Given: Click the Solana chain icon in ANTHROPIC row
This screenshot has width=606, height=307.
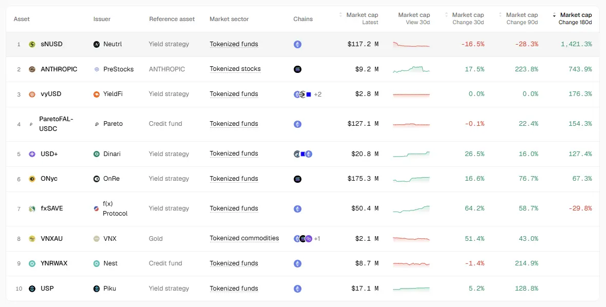Looking at the screenshot, I should pyautogui.click(x=297, y=69).
